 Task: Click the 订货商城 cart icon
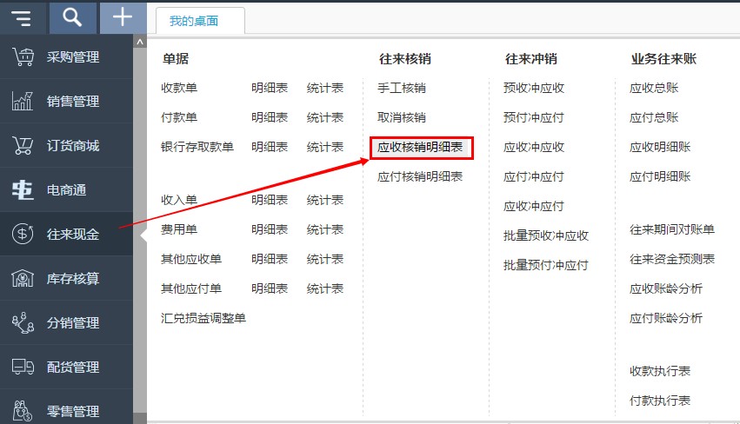23,146
